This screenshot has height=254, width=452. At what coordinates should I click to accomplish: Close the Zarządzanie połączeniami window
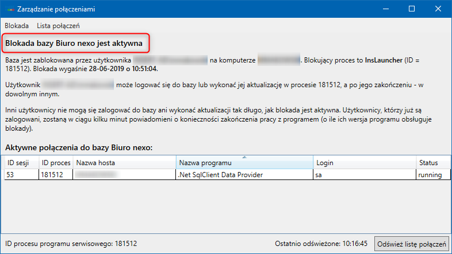click(438, 9)
